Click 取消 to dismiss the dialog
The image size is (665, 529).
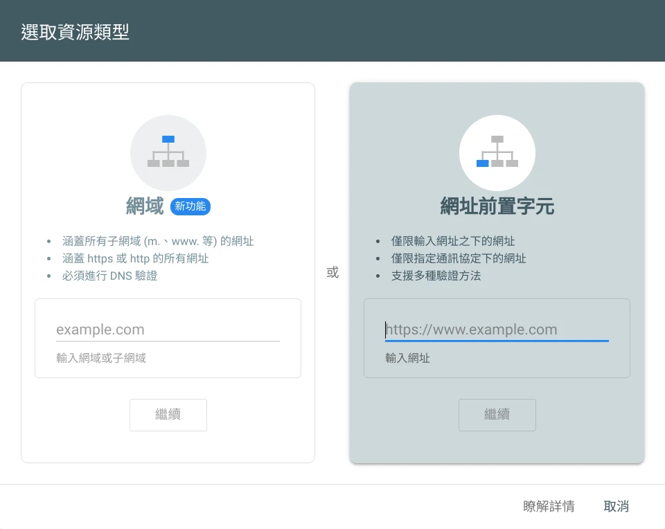coord(616,506)
